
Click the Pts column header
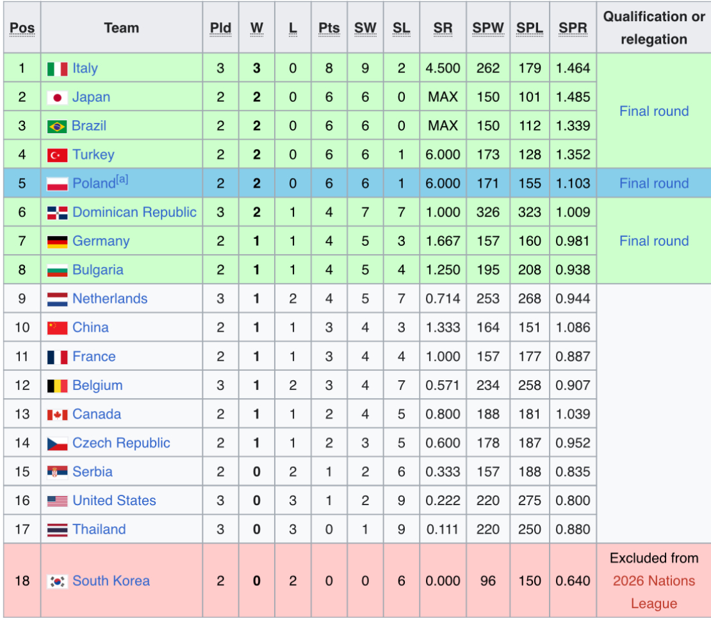pos(329,29)
